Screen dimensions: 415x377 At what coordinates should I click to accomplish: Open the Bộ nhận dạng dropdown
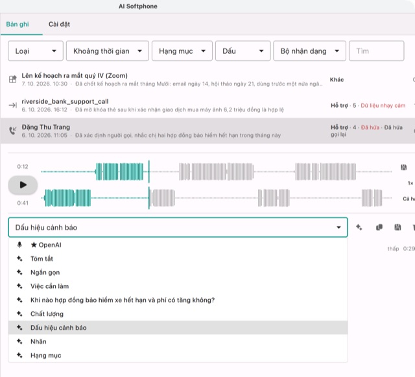click(310, 51)
